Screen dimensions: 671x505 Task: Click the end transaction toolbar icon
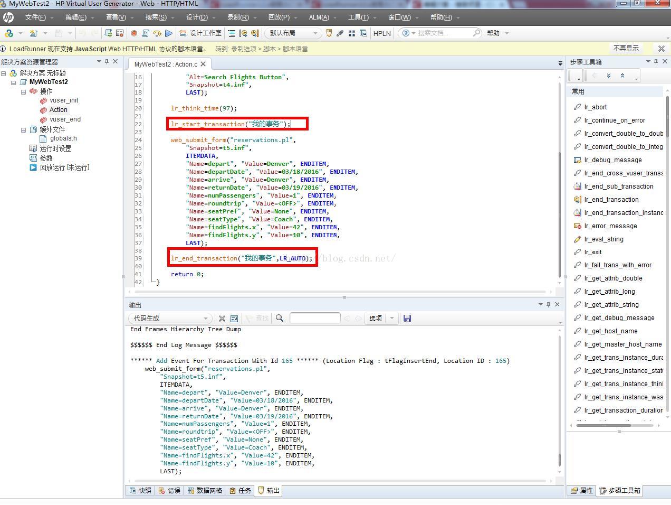254,33
